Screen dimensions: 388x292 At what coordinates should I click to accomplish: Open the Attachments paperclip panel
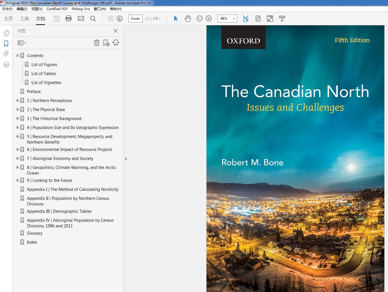6,54
